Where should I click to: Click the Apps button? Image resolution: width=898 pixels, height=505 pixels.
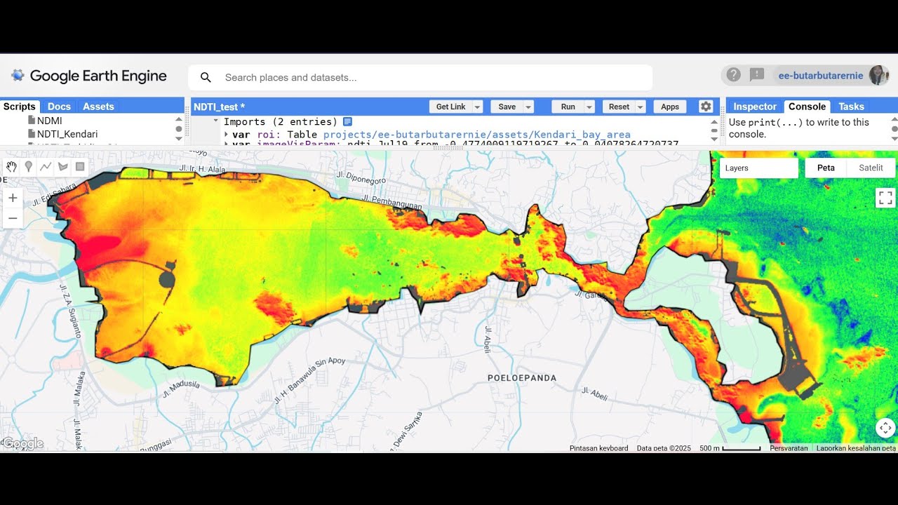pos(670,107)
